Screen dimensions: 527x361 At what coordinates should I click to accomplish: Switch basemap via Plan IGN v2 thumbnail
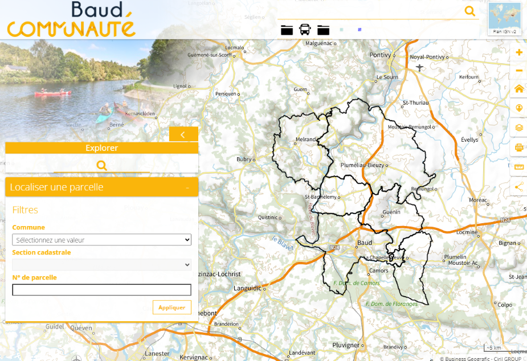[504, 15]
